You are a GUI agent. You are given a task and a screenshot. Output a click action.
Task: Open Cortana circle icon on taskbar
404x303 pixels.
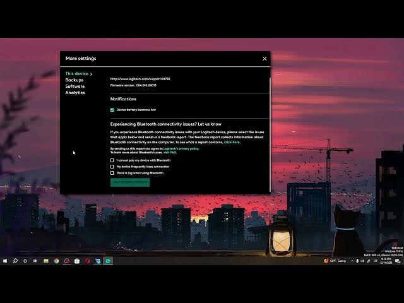25,261
